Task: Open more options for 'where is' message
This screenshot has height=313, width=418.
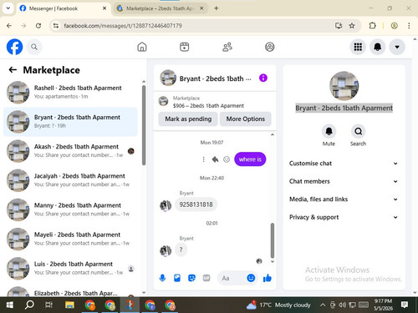Action: coord(203,159)
